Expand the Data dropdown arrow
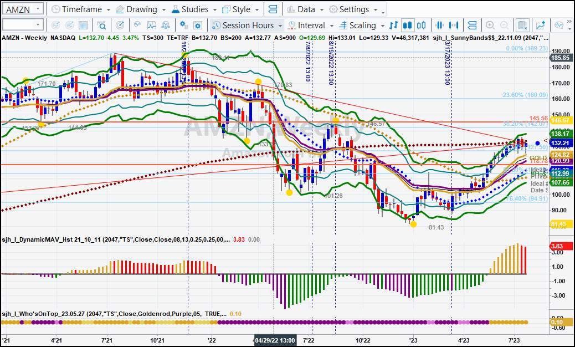 point(322,9)
